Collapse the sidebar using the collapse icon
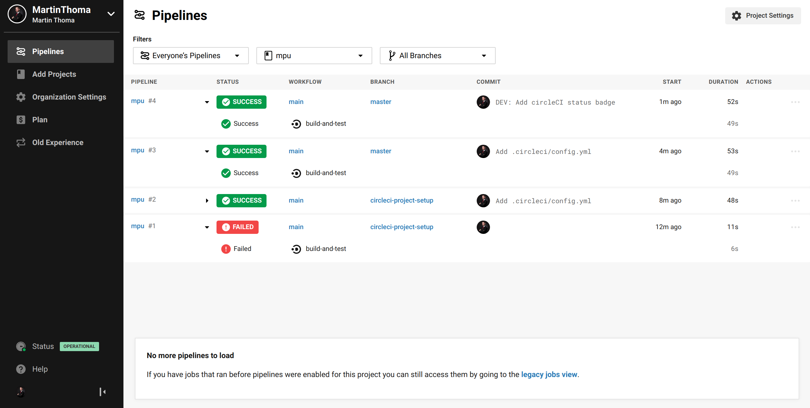 pos(103,392)
